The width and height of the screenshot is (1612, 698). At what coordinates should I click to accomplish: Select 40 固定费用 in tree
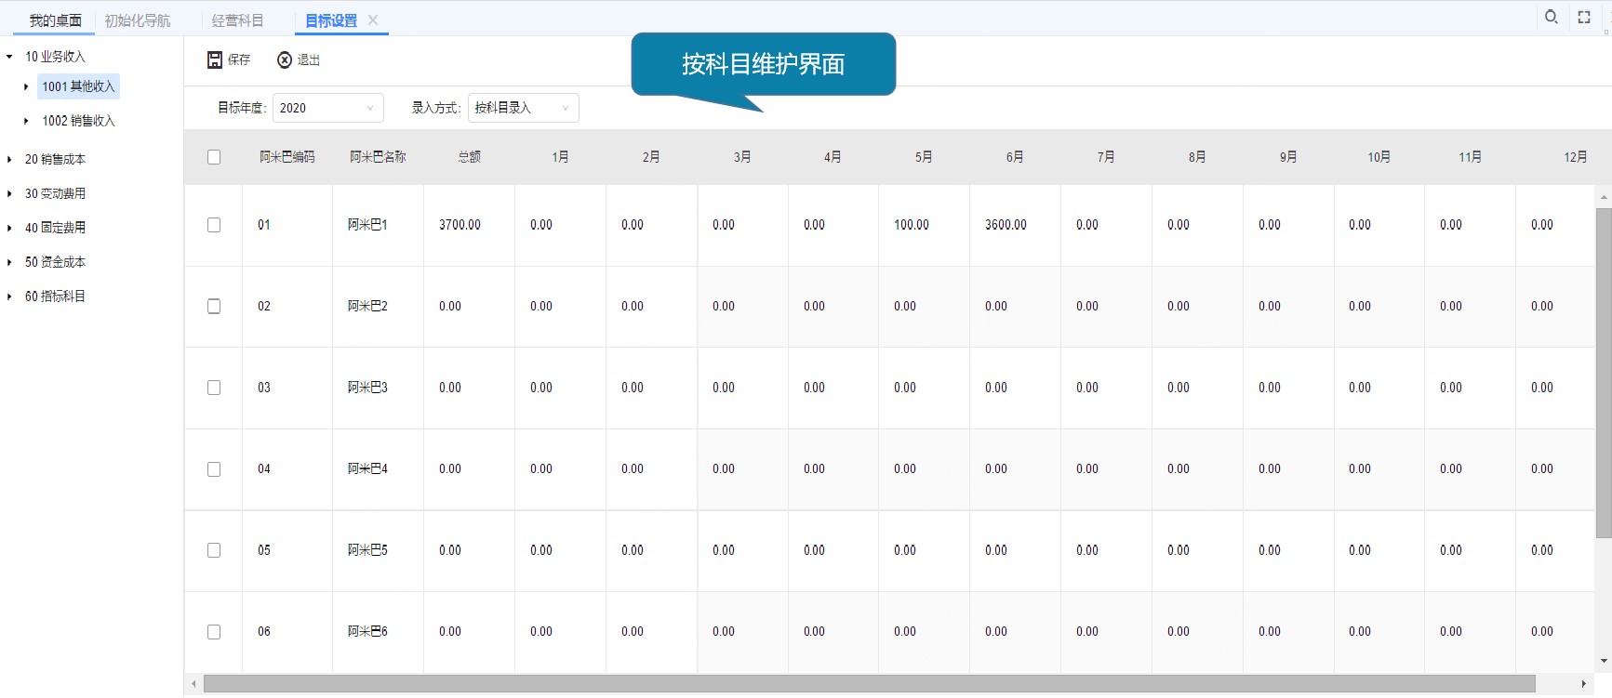tap(55, 228)
